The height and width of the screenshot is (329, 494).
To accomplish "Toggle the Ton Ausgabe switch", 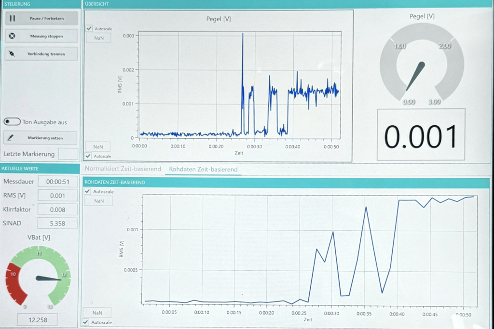I will point(12,122).
